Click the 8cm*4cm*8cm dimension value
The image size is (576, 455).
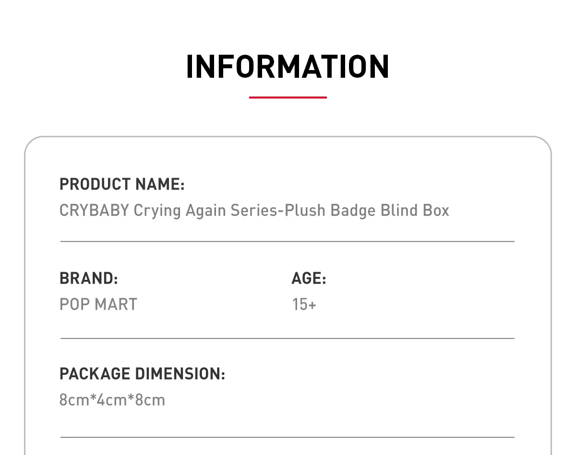(112, 400)
